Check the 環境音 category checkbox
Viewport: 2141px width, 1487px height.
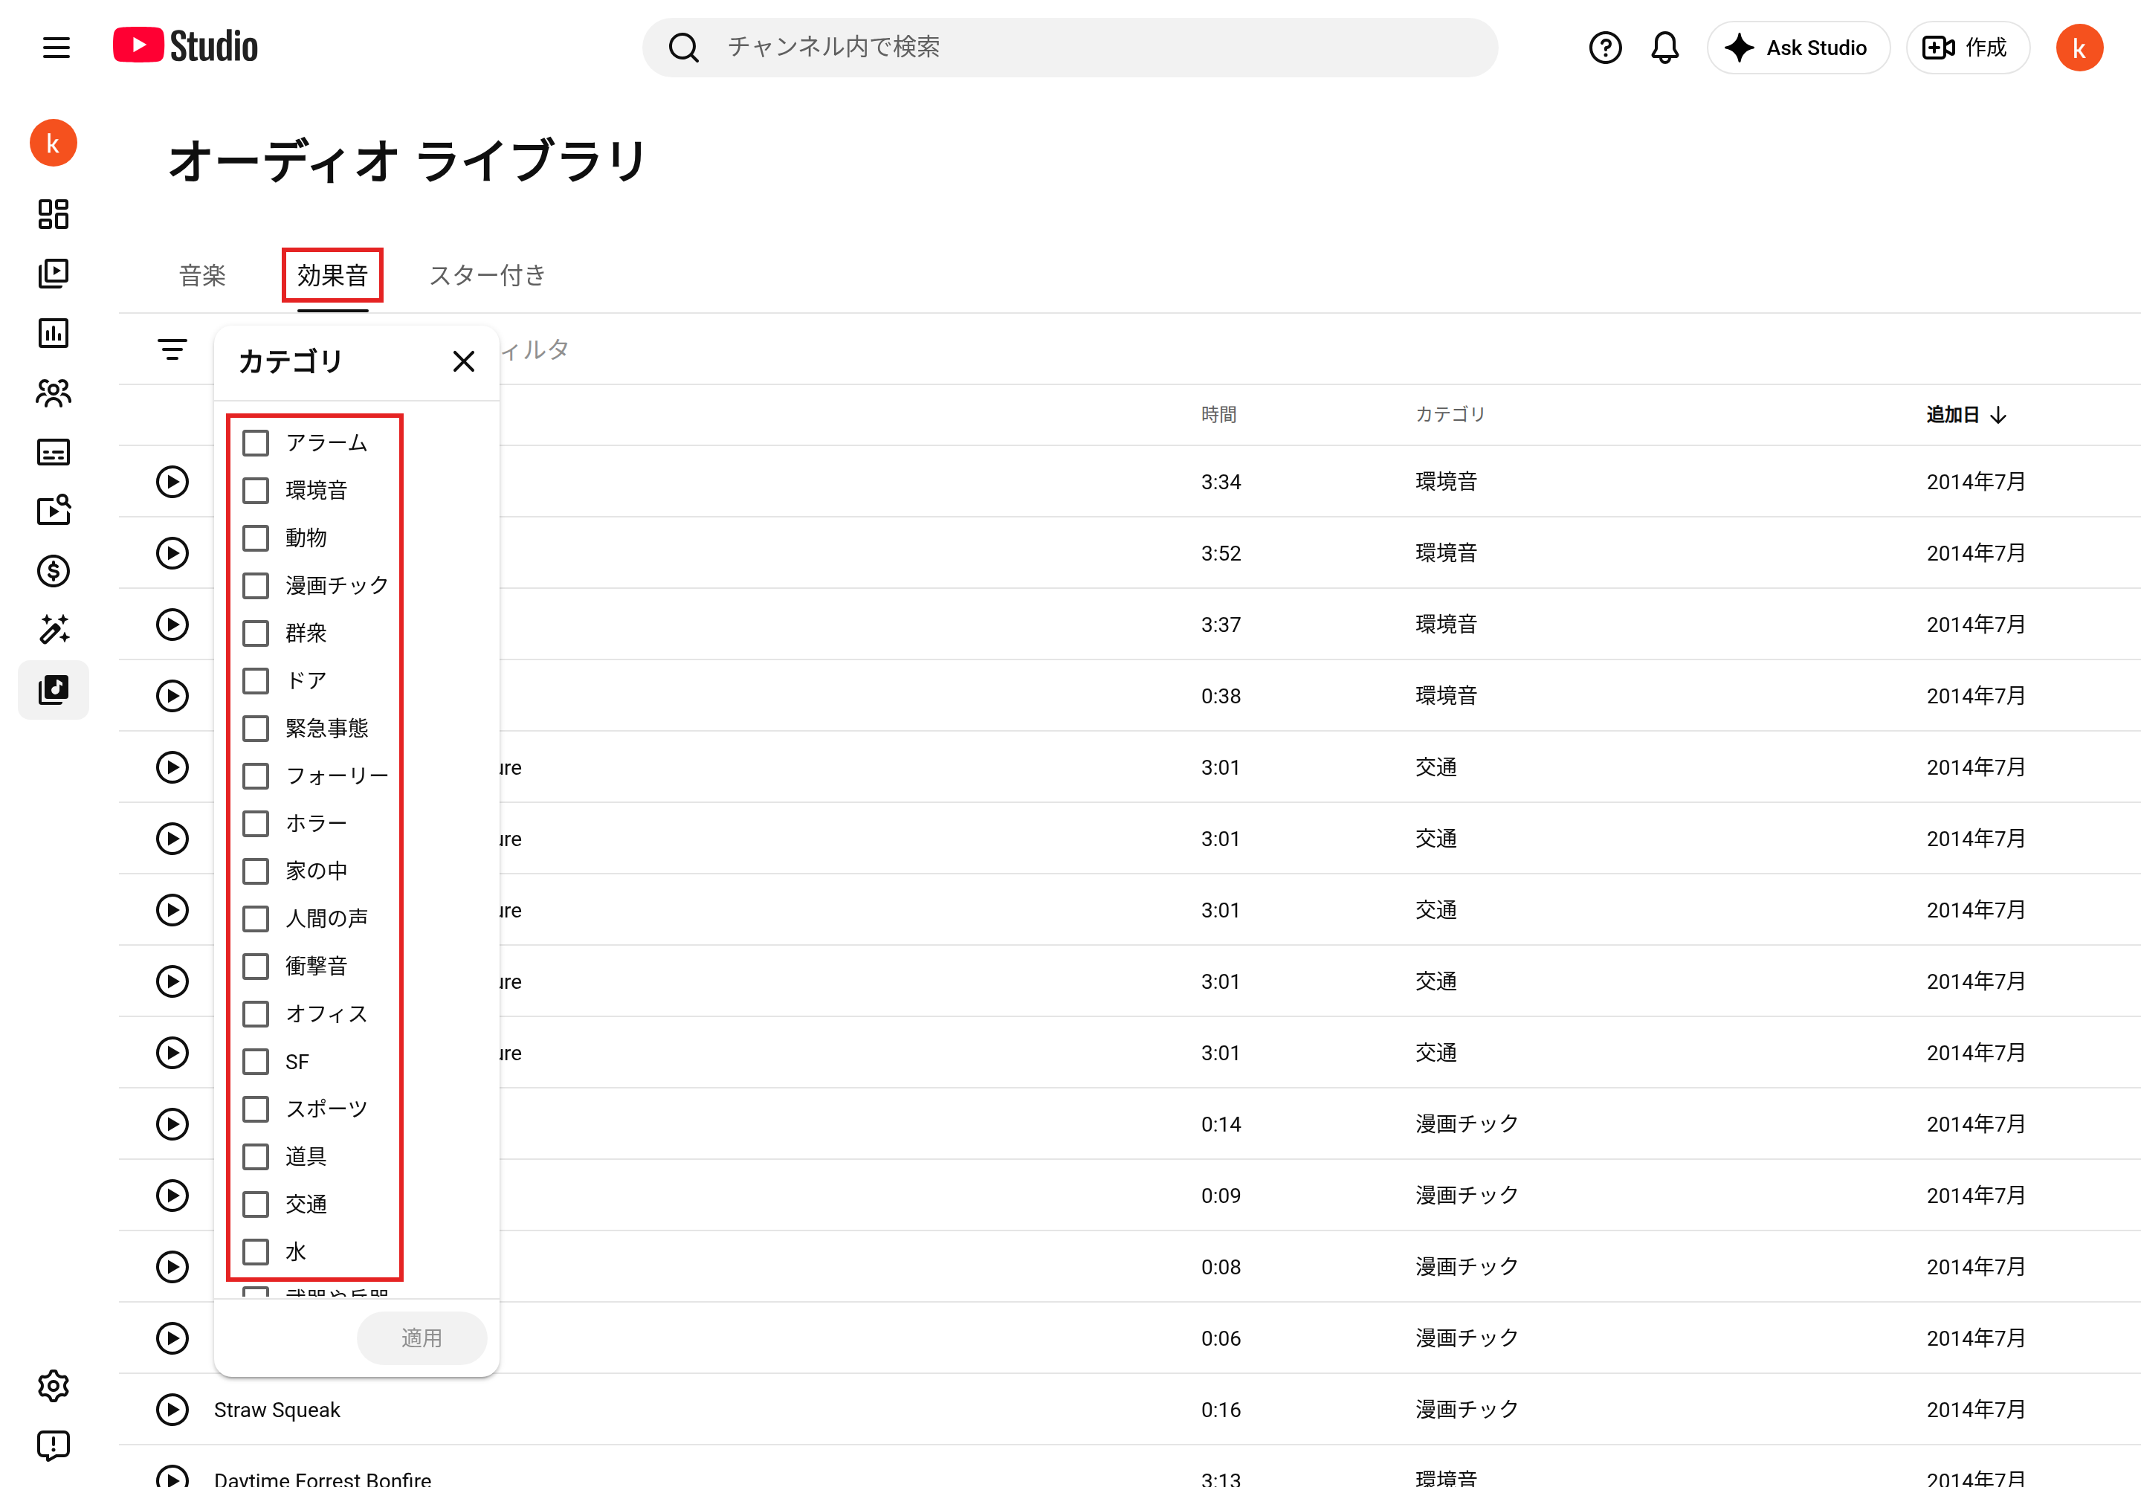click(x=255, y=490)
